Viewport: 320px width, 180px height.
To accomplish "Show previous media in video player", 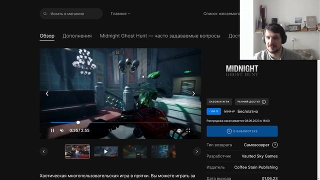I will point(47,93).
